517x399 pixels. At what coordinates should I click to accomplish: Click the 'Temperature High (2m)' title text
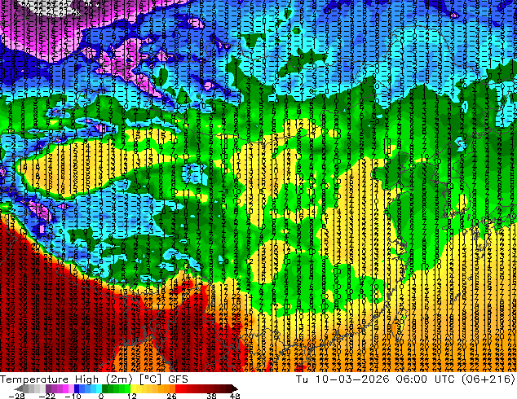pyautogui.click(x=66, y=379)
